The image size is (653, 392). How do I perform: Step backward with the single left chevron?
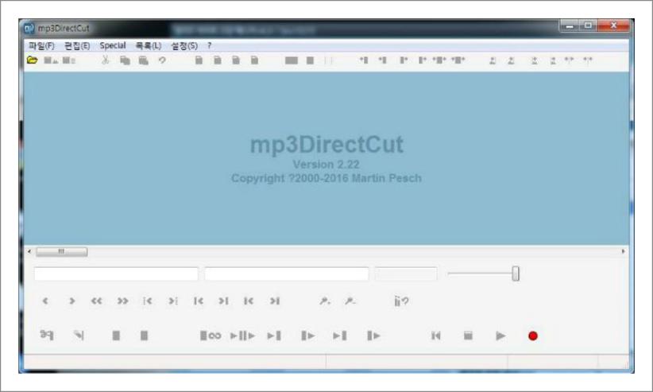point(45,301)
